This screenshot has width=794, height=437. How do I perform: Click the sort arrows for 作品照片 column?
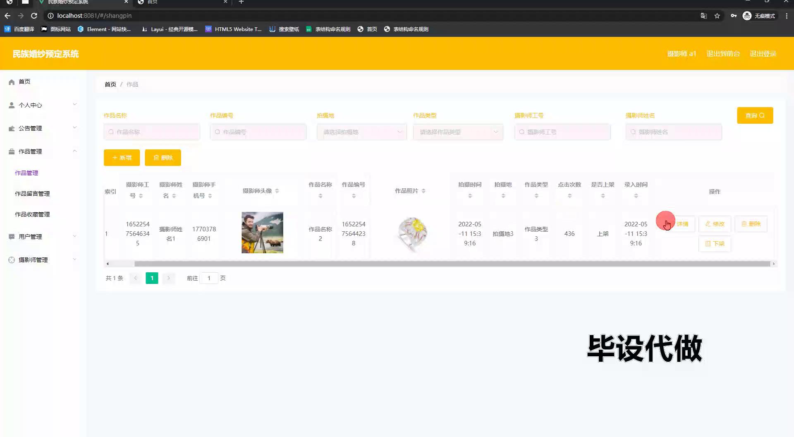tap(423, 191)
